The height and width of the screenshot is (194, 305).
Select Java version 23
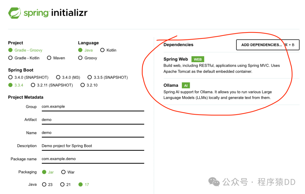[47, 184]
